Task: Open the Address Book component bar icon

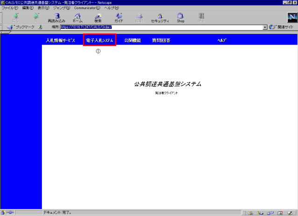Action: [280, 213]
